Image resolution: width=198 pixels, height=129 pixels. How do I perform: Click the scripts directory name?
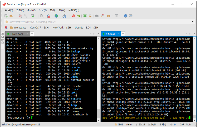pyautogui.click(x=76, y=99)
